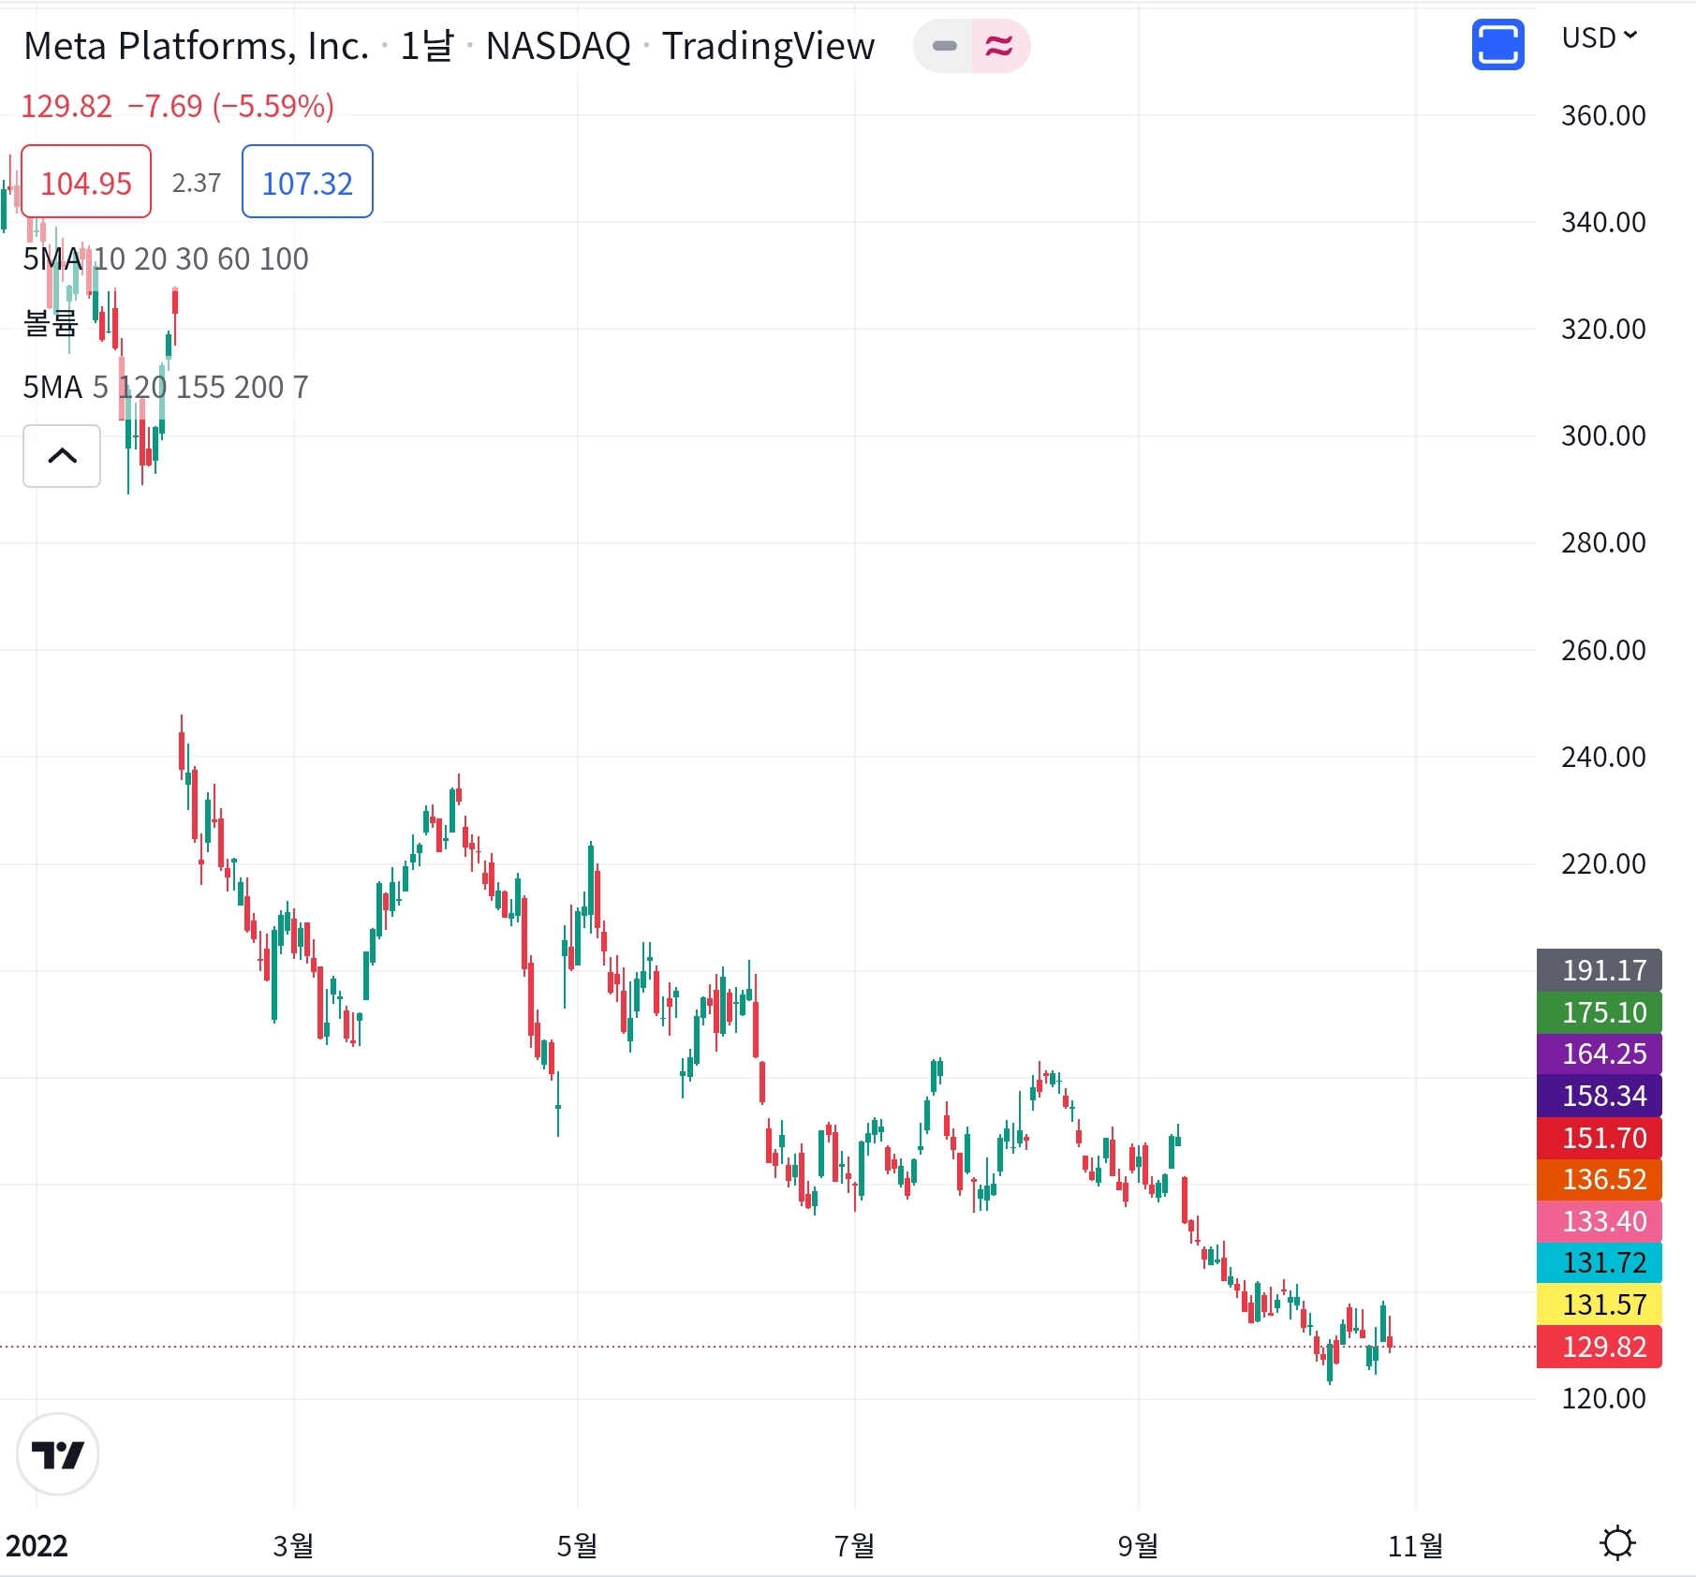1696x1577 pixels.
Task: Click the 131.57 yellow price label
Action: pyautogui.click(x=1600, y=1304)
